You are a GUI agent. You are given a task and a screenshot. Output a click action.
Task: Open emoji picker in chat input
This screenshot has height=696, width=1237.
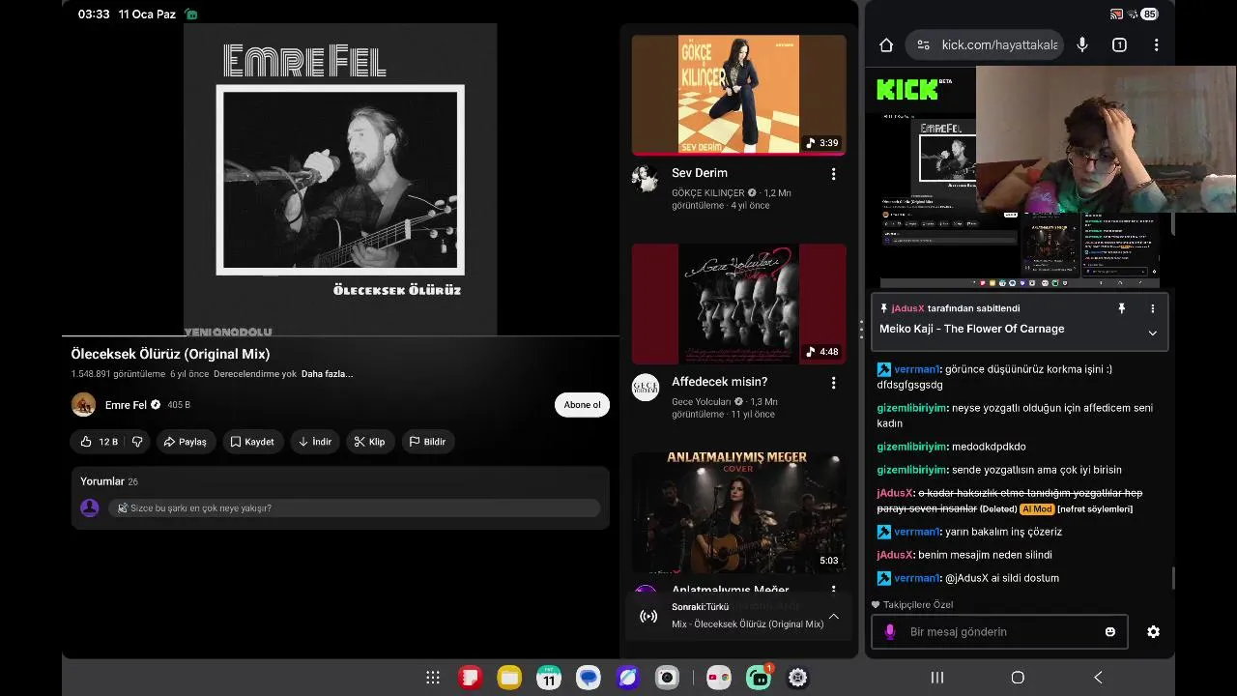[x=1110, y=632]
